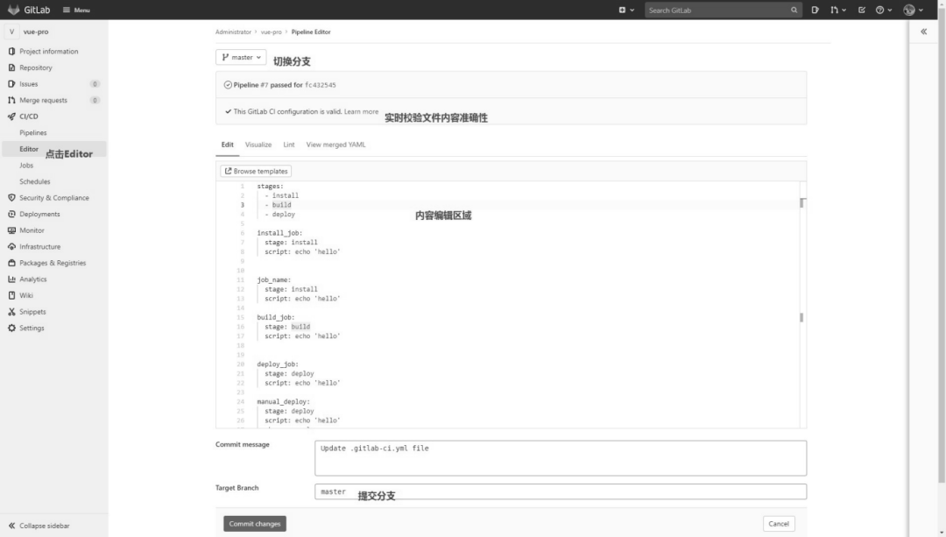The height and width of the screenshot is (537, 946).
Task: Go to Pipelines under CI/CD
Action: (33, 133)
